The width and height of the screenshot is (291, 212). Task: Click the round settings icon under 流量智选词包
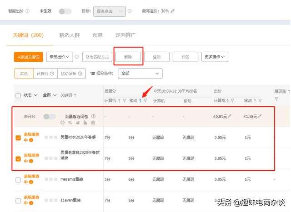pyautogui.click(x=63, y=123)
